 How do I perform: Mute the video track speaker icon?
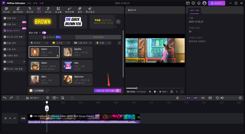coord(14,118)
